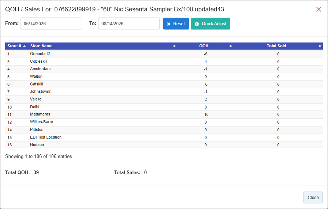Click the Close button at the bottom
Screen dimensions: 328x209
[x=313, y=198]
